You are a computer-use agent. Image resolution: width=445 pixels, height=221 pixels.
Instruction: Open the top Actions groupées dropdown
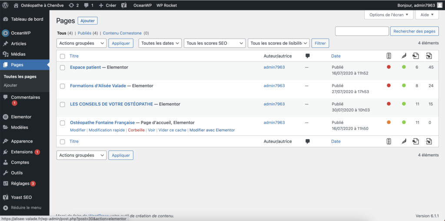coord(81,43)
